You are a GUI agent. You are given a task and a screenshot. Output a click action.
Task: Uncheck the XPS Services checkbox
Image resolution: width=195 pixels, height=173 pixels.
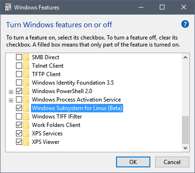(19, 134)
